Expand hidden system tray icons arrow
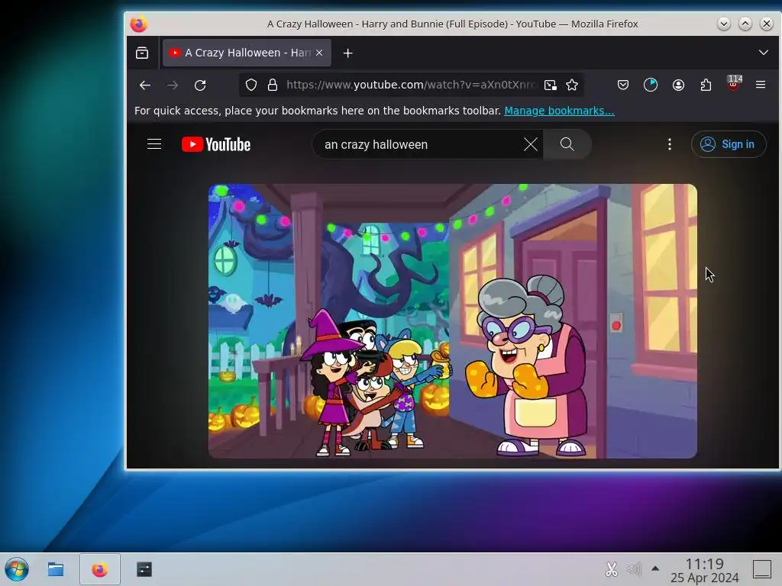 tap(655, 568)
